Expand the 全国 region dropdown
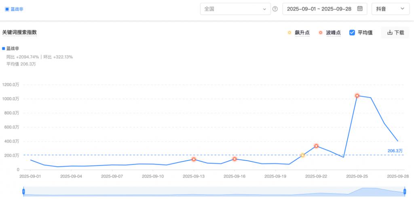This screenshot has width=414, height=199. [x=235, y=9]
